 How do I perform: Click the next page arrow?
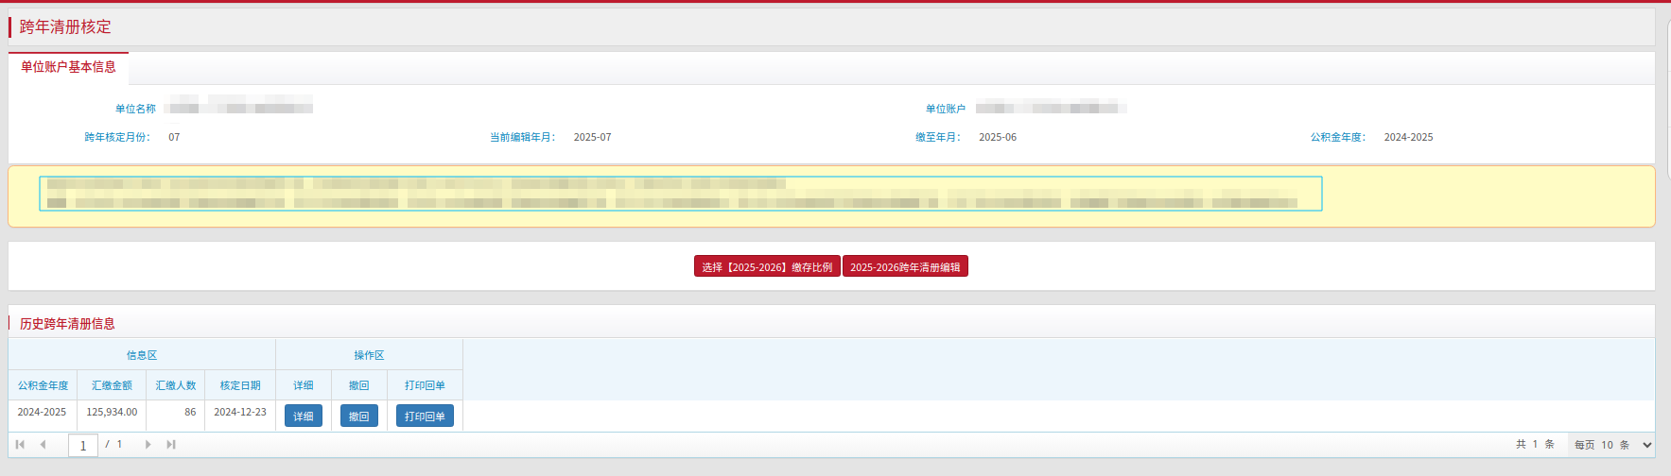click(x=148, y=445)
